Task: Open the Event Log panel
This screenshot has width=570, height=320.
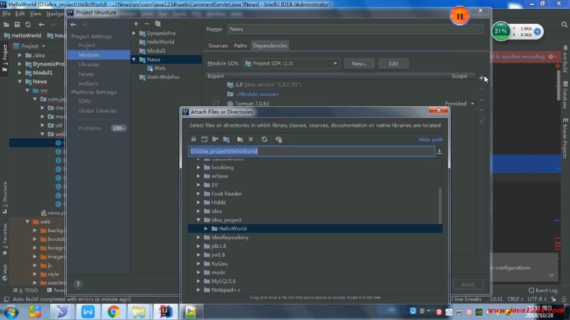Action: click(x=543, y=290)
